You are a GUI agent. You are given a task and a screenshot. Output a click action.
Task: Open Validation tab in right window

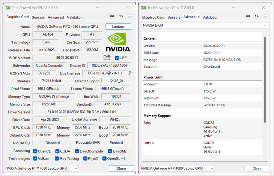pos(211,18)
